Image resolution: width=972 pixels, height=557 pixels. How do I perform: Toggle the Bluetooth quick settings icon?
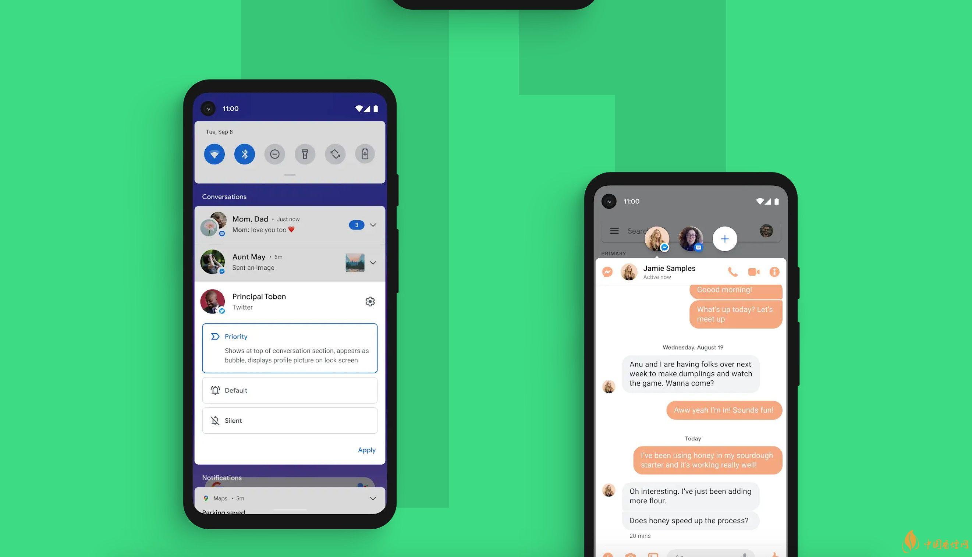[244, 154]
